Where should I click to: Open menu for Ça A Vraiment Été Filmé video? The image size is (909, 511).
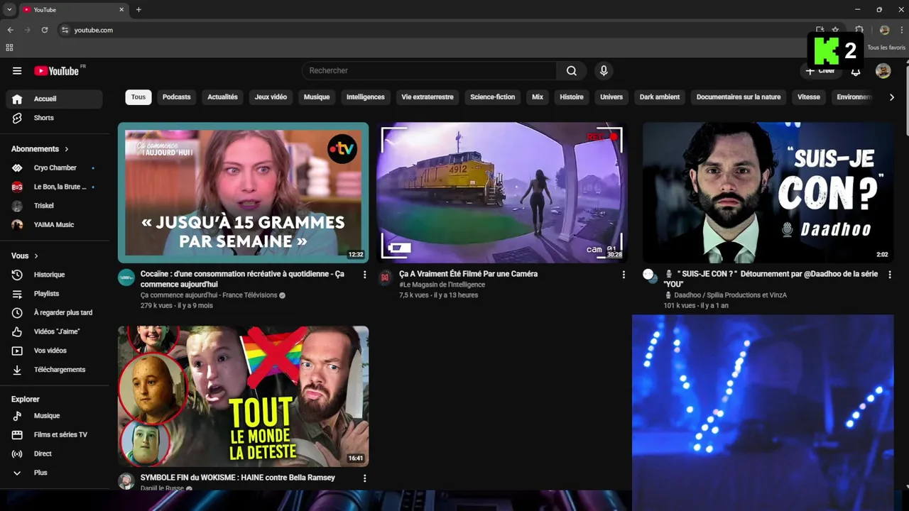pyautogui.click(x=624, y=275)
